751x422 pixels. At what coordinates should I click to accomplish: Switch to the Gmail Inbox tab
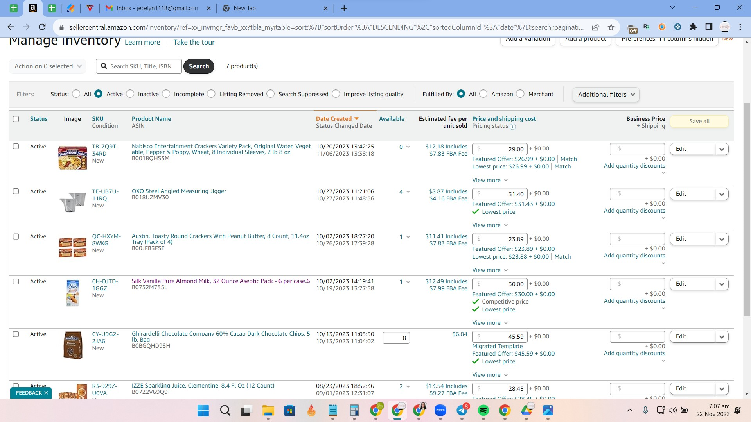(x=158, y=8)
